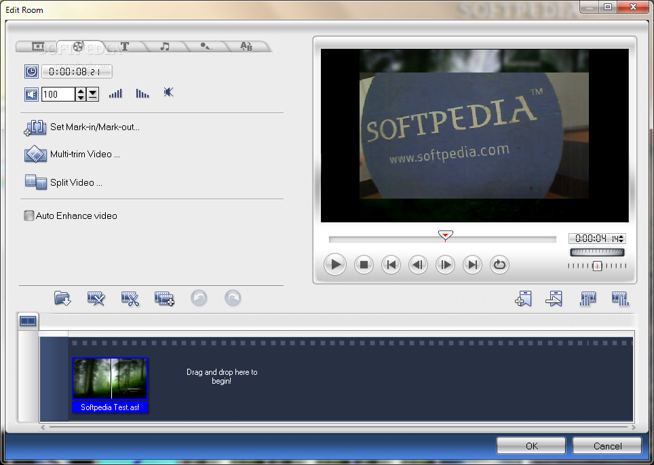The width and height of the screenshot is (654, 465).
Task: Click the storyboard horizontal scrollbar
Action: (x=339, y=427)
